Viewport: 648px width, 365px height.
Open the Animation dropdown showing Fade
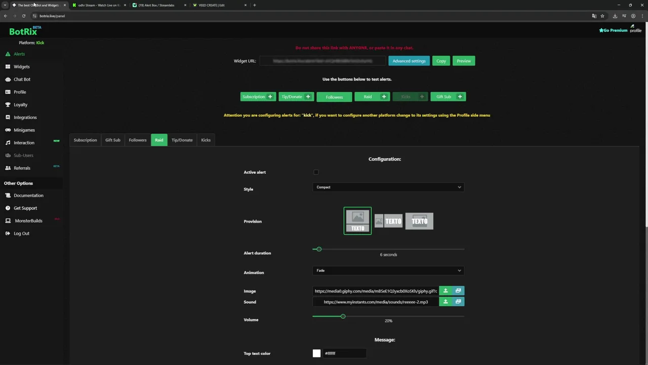[388, 271]
